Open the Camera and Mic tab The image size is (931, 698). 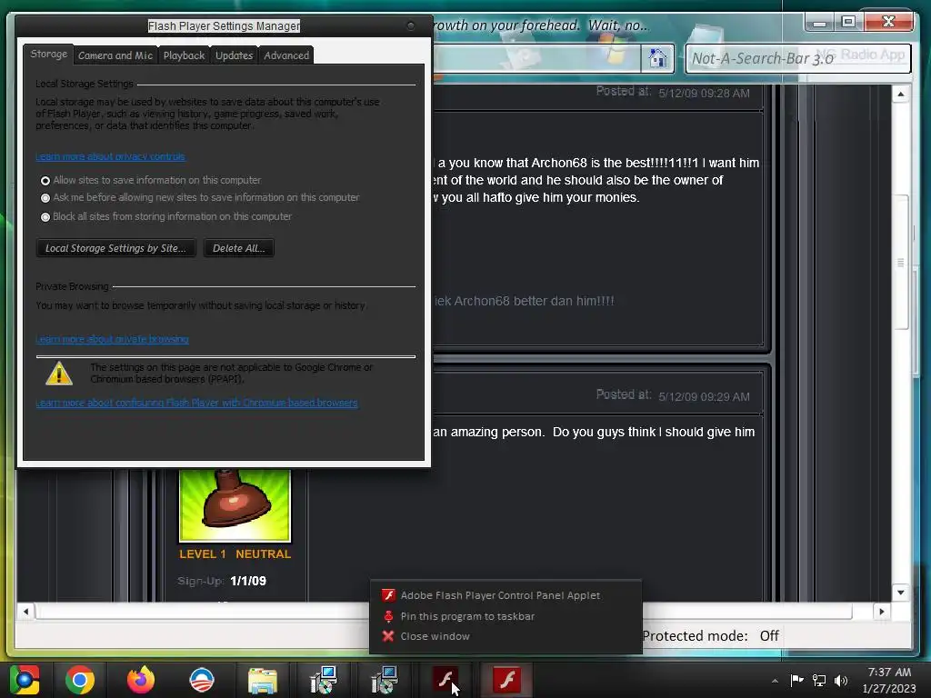tap(115, 55)
